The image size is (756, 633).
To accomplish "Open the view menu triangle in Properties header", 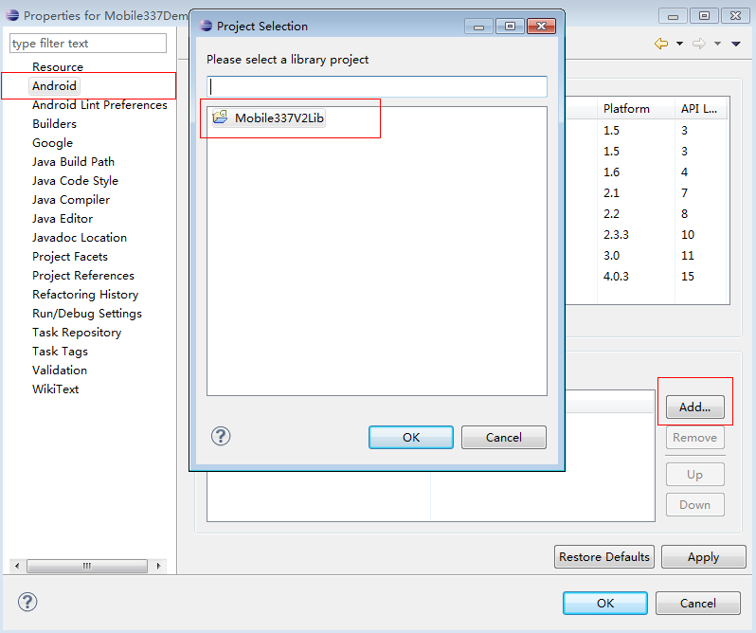I will [736, 45].
